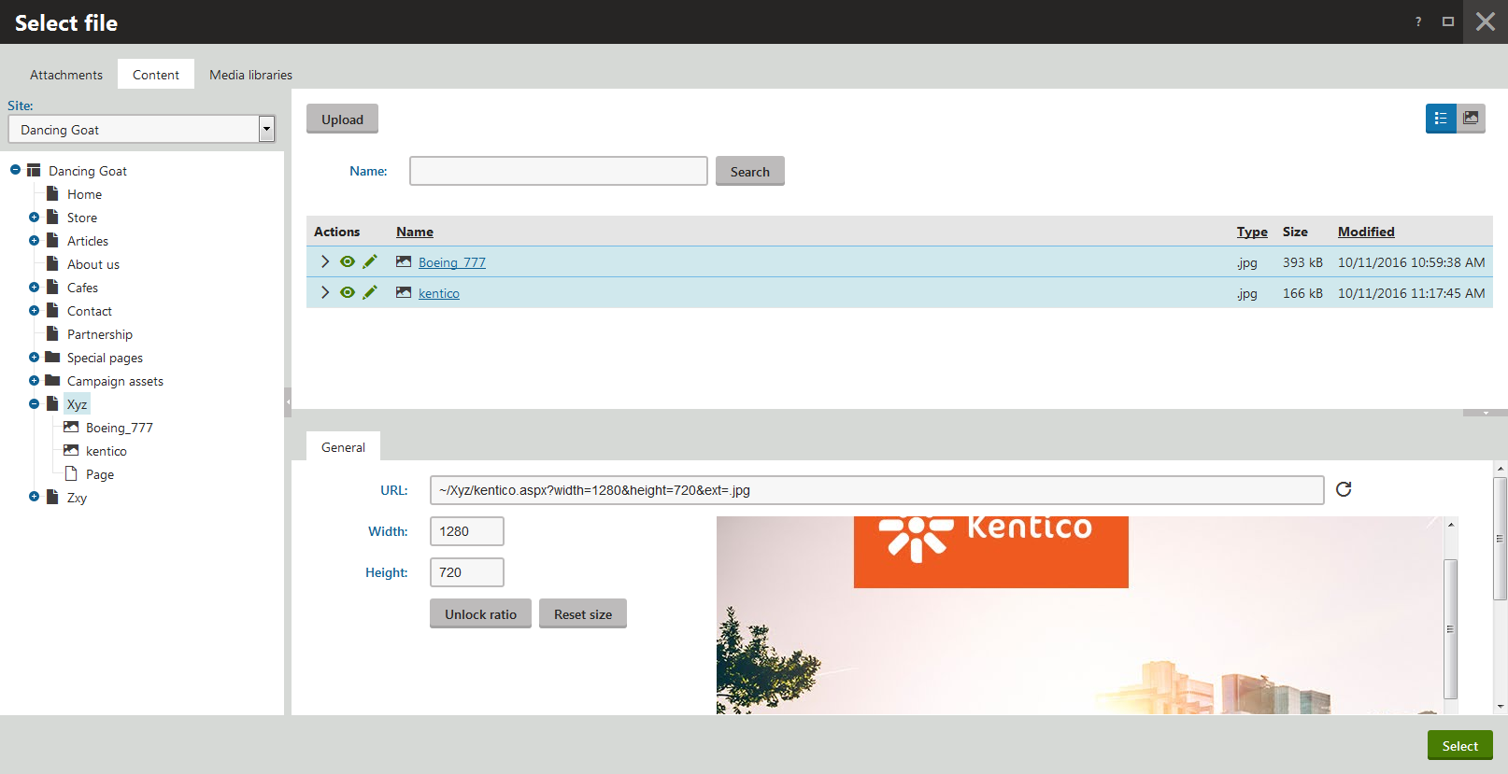Click the select arrow for Boeing_777 row

tap(325, 262)
